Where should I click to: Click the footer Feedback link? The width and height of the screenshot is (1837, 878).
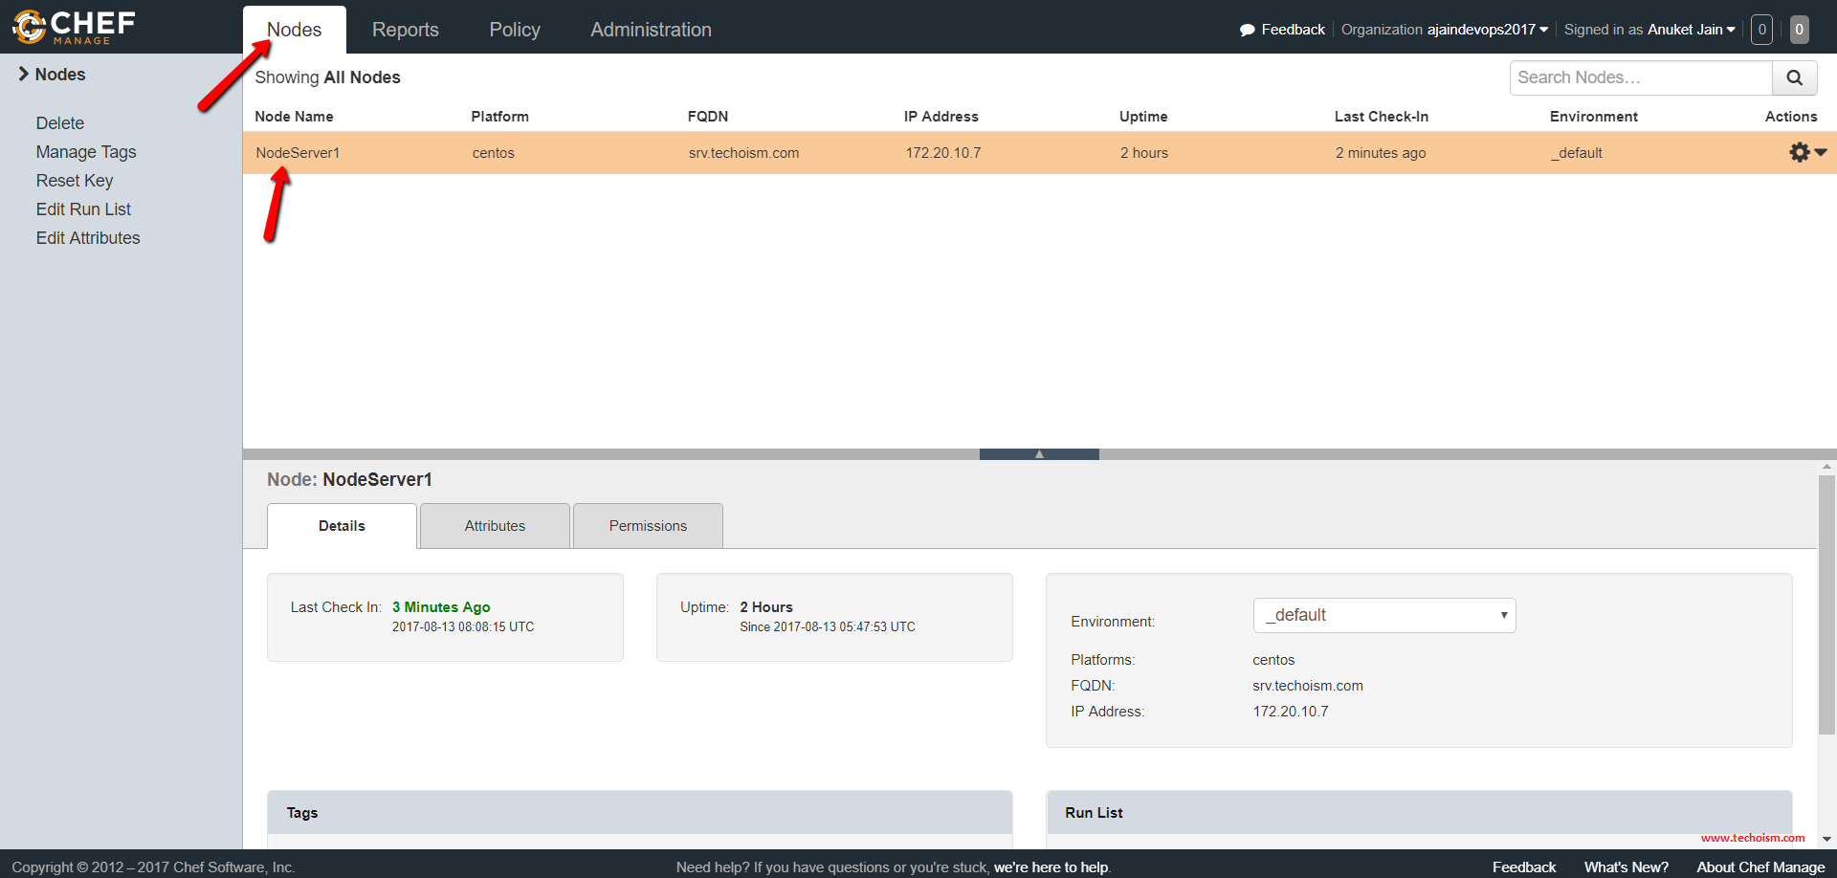1524,867
